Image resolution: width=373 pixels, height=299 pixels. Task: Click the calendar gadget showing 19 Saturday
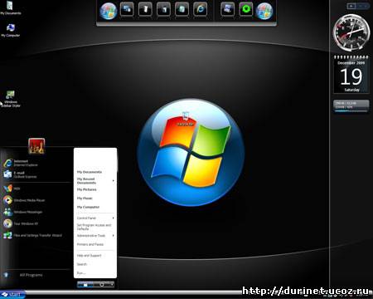point(351,74)
